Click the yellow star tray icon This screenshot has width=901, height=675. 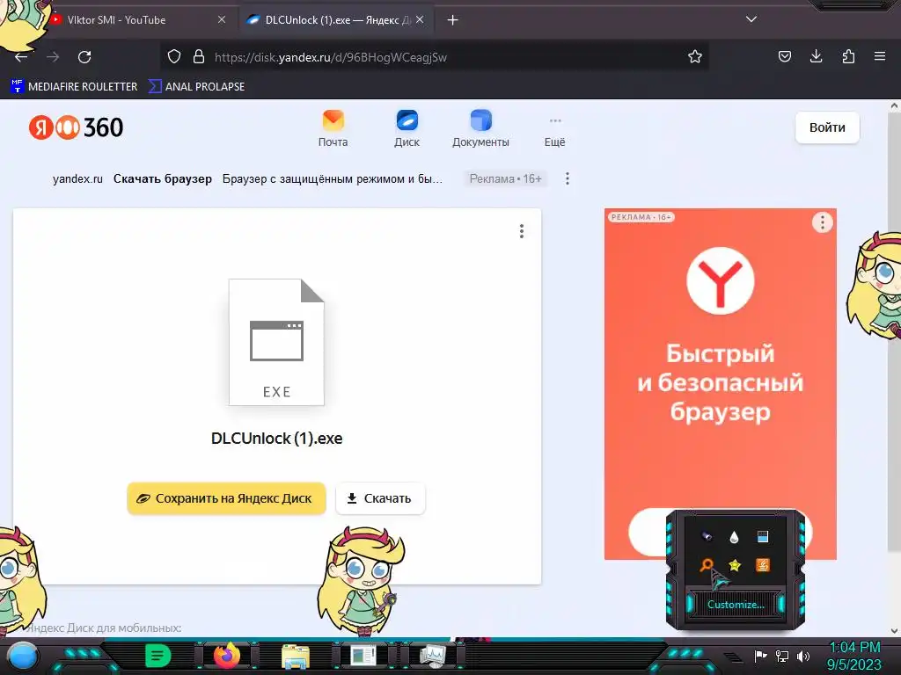click(735, 565)
